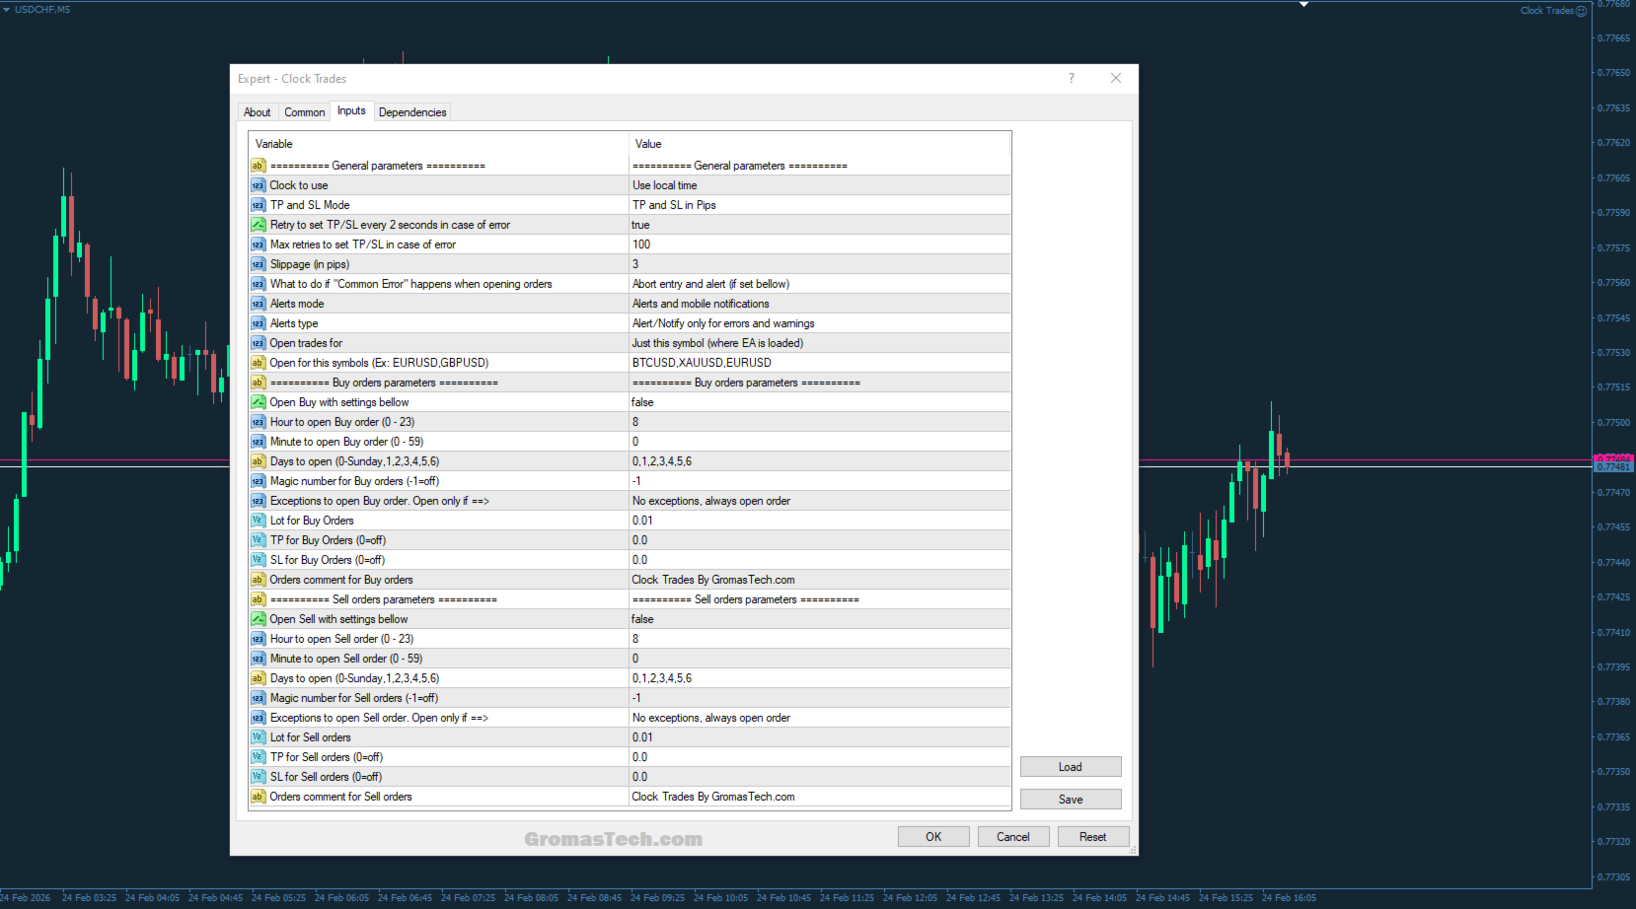Viewport: 1636px width, 909px height.
Task: Click the help question mark in the dialog title bar
Action: [1072, 78]
